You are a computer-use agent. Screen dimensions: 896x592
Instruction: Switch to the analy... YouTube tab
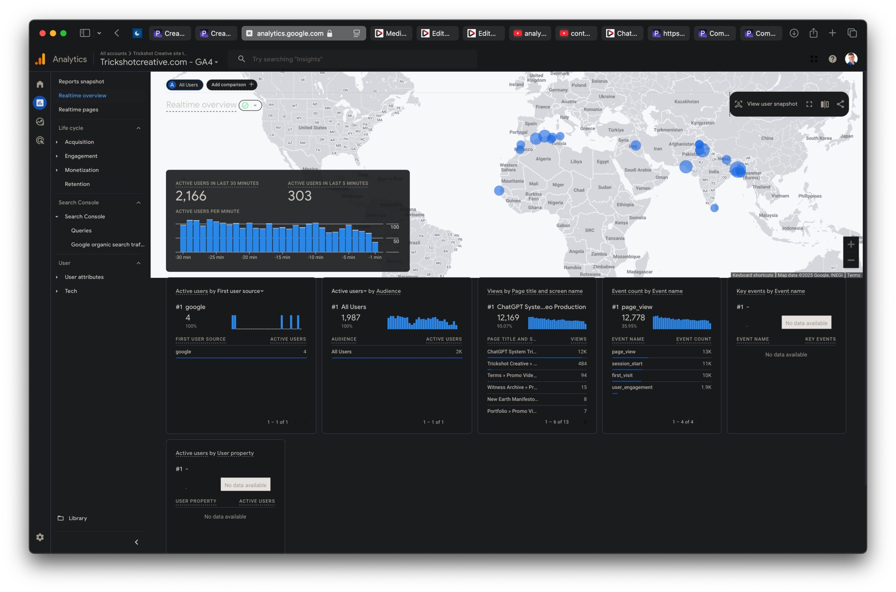point(530,33)
